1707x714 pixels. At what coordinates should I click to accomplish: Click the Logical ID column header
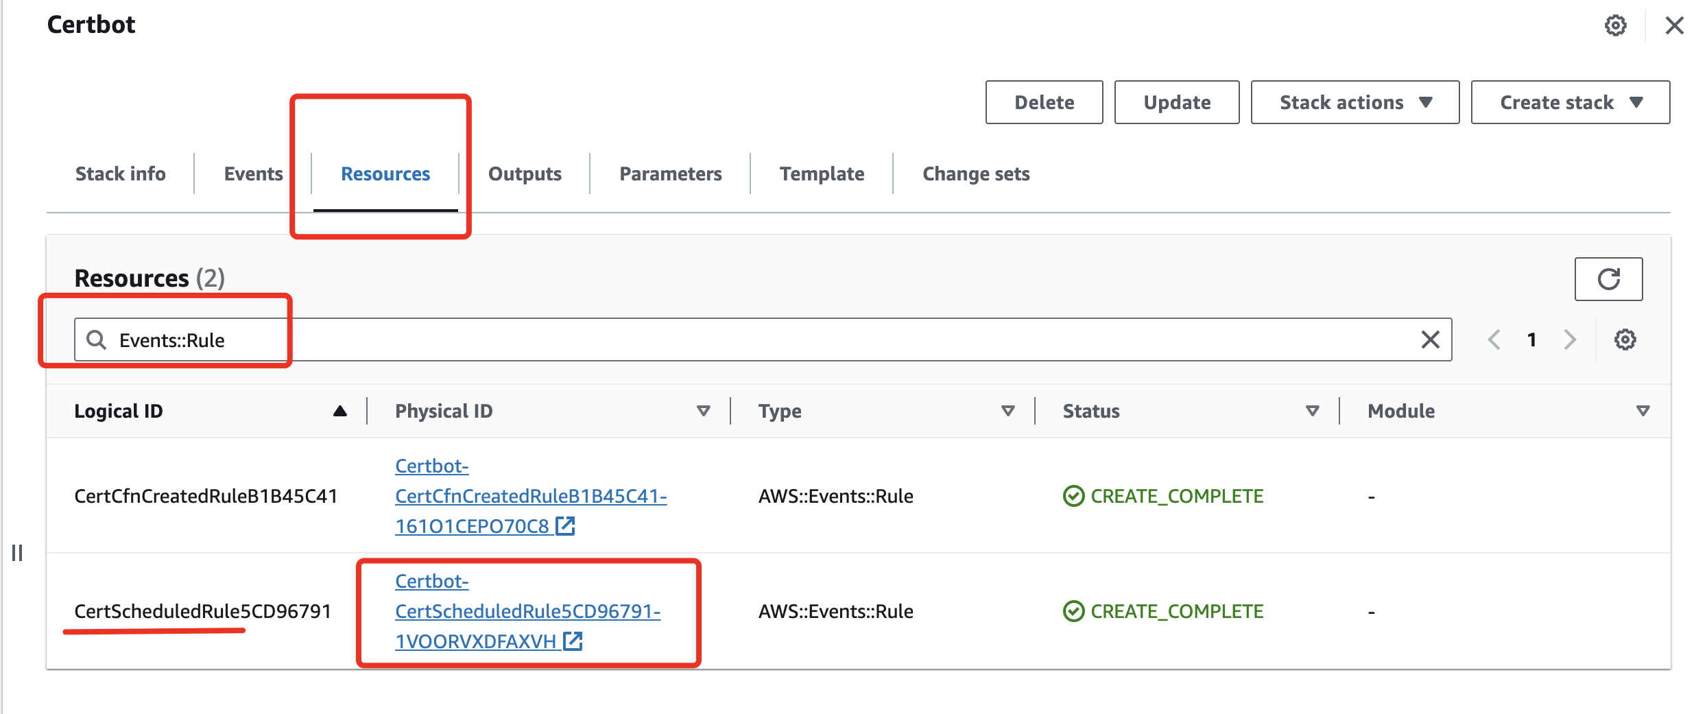click(119, 411)
